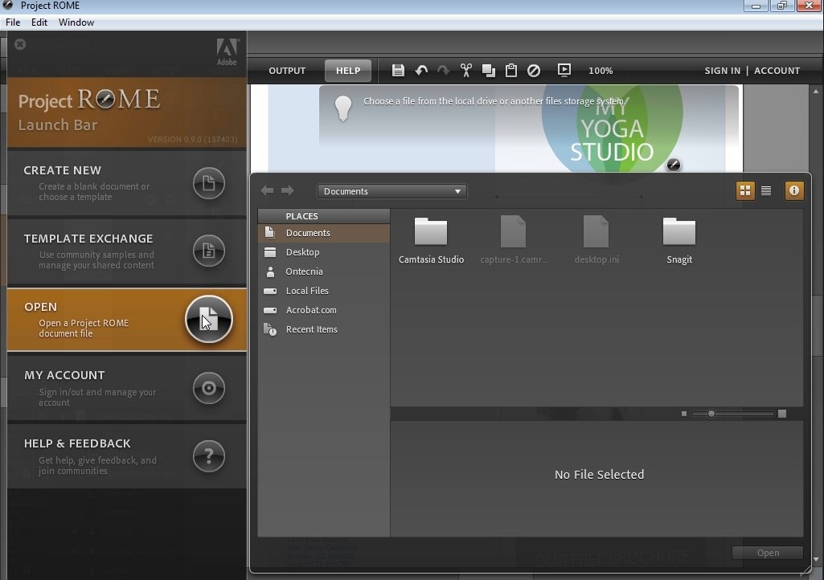Screen dimensions: 824x580
Task: Select the capture-1.camr file
Action: (514, 240)
